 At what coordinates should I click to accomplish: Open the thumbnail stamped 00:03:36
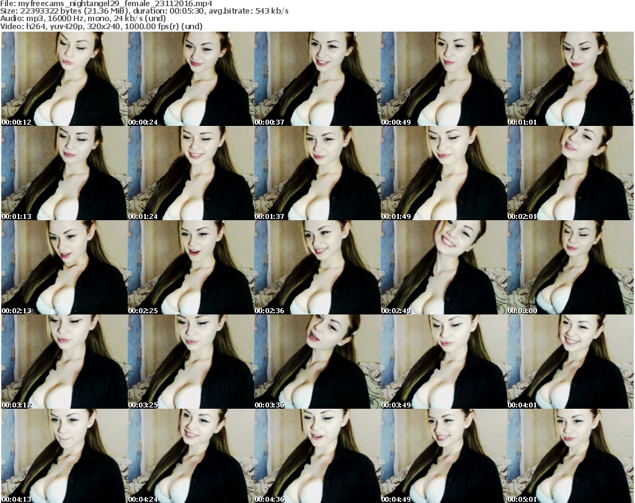pyautogui.click(x=317, y=362)
